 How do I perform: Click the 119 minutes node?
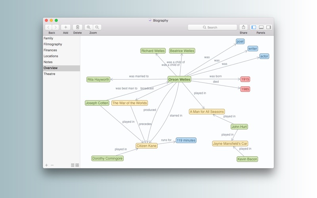tap(186, 140)
